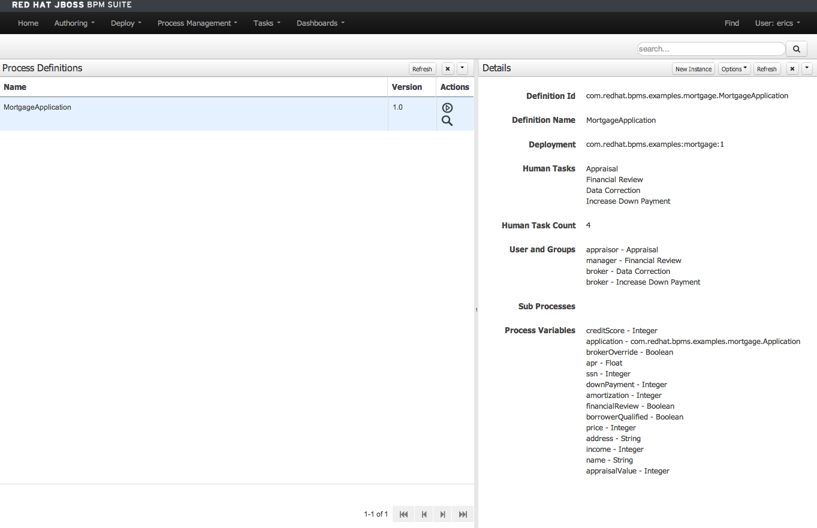Open the Dashboards menu
Image resolution: width=817 pixels, height=528 pixels.
(x=321, y=23)
